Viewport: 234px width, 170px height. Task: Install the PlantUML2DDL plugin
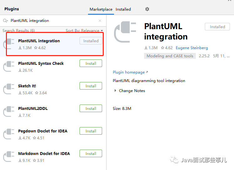(91, 108)
